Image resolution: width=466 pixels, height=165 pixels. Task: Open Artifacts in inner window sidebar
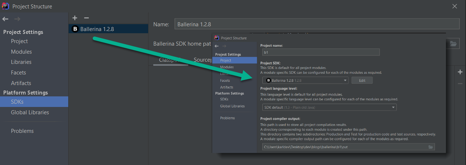click(x=227, y=87)
